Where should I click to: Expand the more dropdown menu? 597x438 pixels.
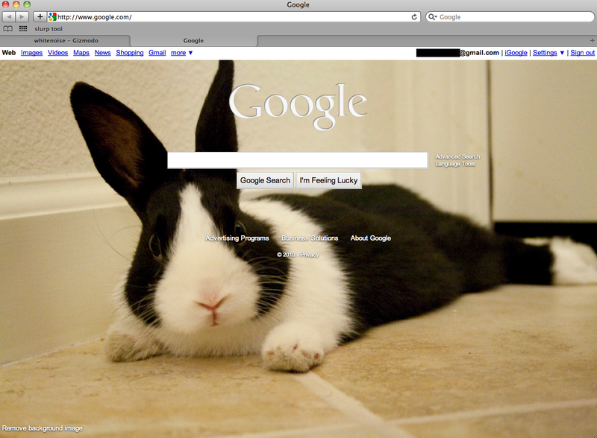(x=181, y=52)
